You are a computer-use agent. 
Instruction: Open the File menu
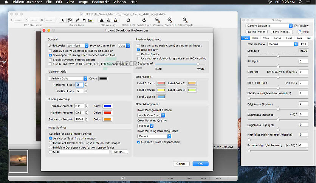point(49,2)
